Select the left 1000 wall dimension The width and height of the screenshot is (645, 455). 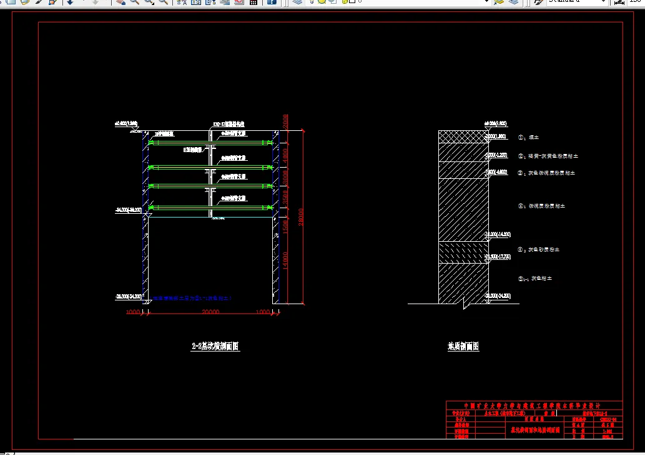pos(133,312)
